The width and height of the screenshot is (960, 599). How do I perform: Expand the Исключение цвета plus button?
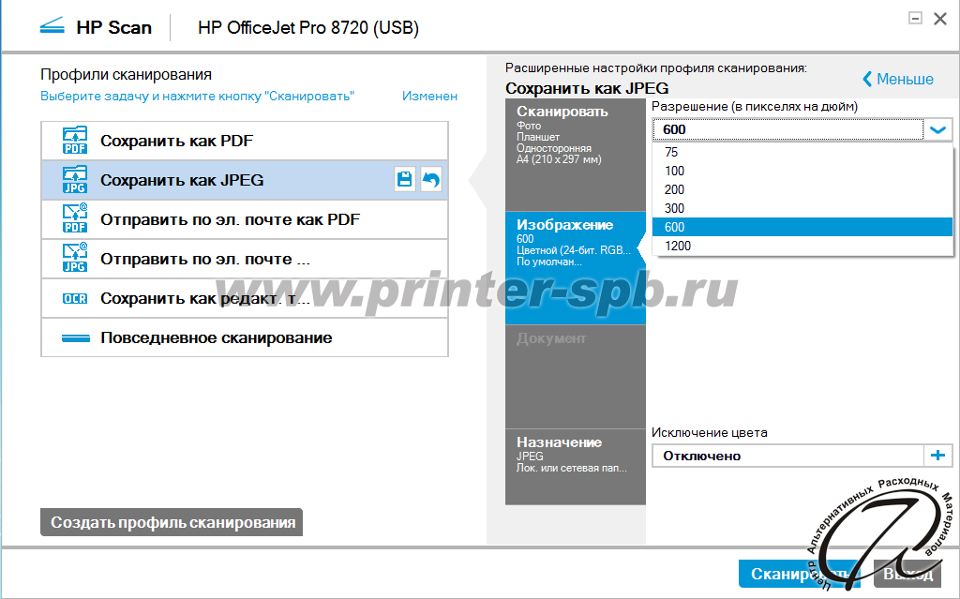point(937,456)
